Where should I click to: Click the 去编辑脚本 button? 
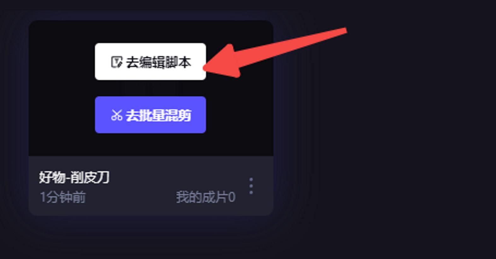tap(150, 62)
